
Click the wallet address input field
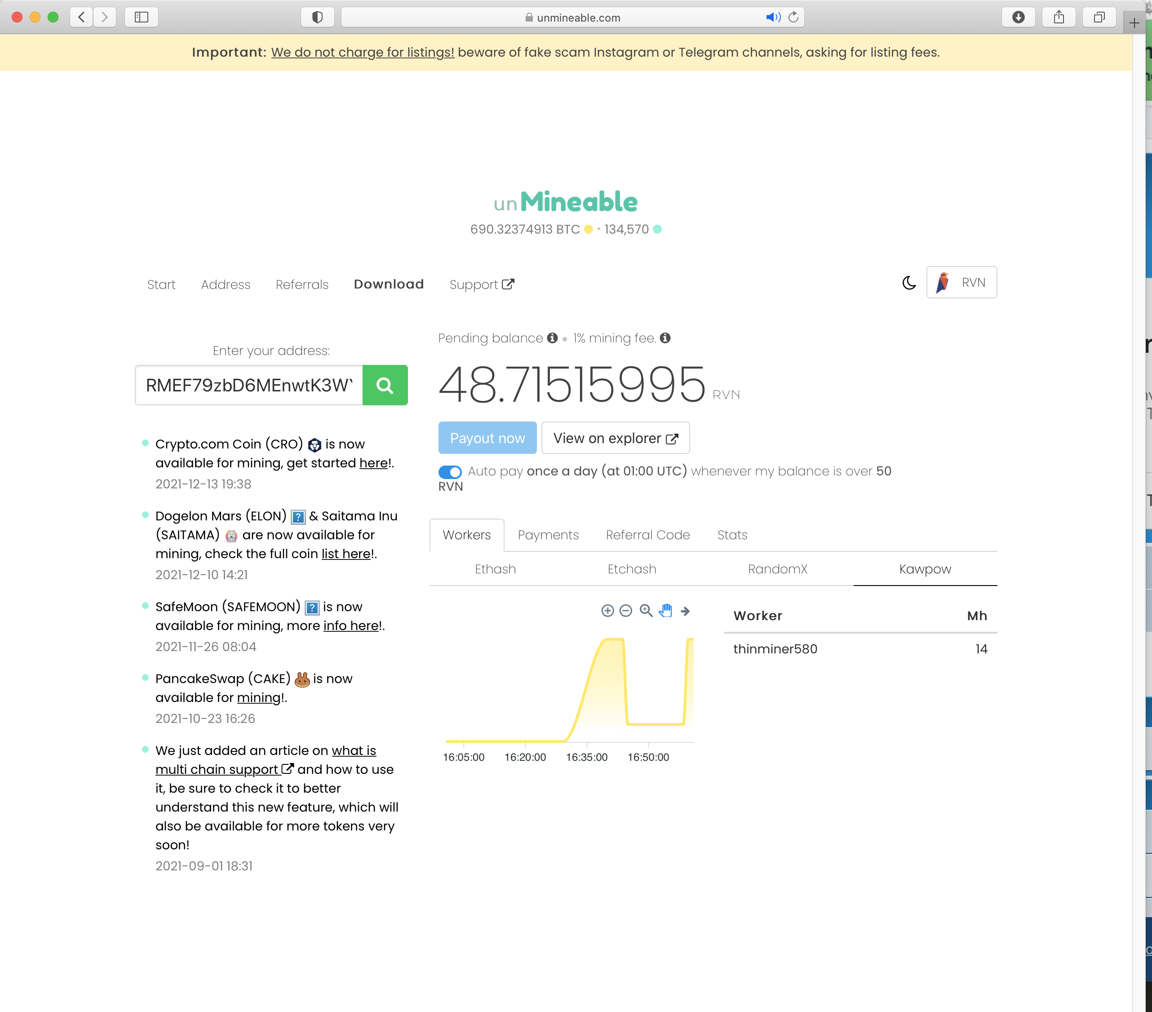coord(249,385)
